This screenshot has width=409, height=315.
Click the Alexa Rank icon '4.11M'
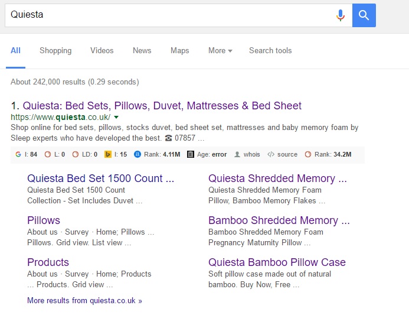pos(137,154)
